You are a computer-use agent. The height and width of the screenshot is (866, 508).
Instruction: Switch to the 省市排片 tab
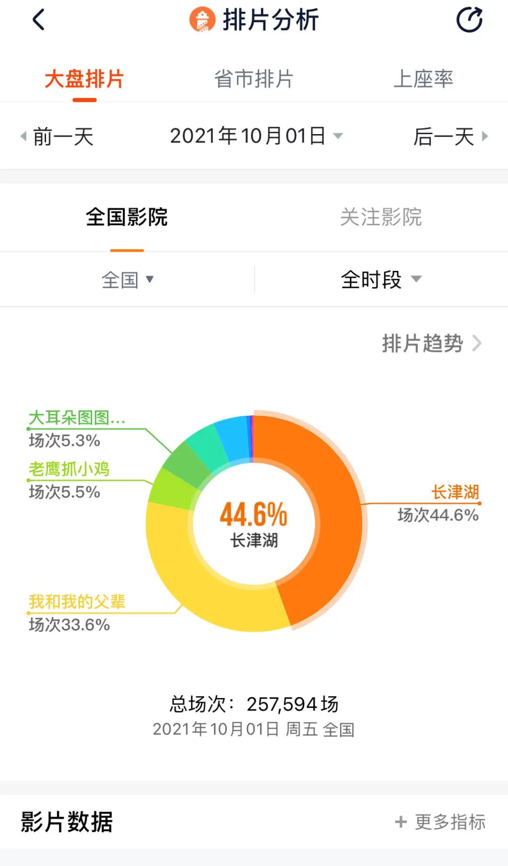pos(254,79)
